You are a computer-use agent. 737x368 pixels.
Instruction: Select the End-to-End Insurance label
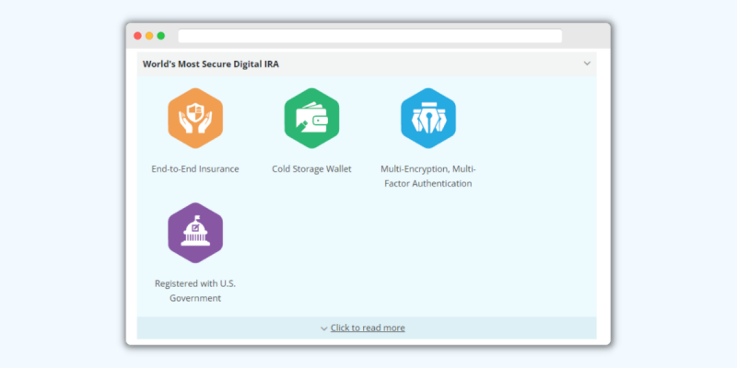(195, 169)
